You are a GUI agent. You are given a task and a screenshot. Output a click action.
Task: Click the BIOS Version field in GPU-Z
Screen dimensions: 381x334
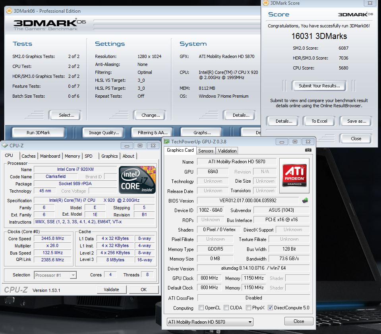click(x=248, y=201)
